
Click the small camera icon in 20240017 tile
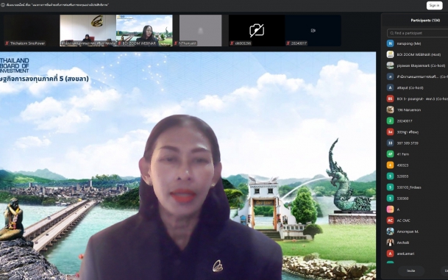click(313, 31)
